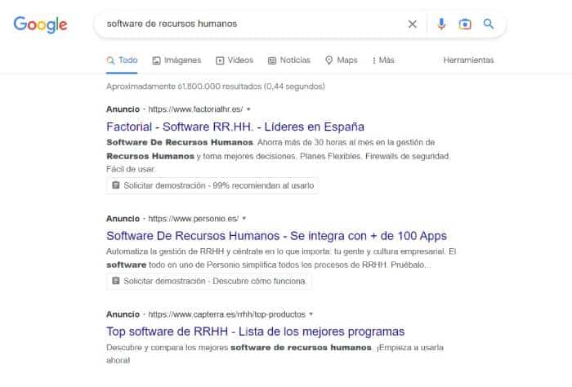
Task: Switch to the Vídeos tab
Action: click(x=235, y=60)
